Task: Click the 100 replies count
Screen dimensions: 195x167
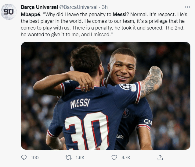Action: [x=35, y=157]
